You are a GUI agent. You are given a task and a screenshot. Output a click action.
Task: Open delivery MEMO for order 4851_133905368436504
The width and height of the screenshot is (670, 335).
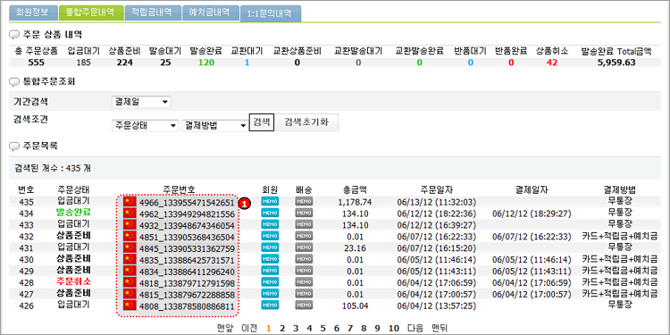(304, 236)
